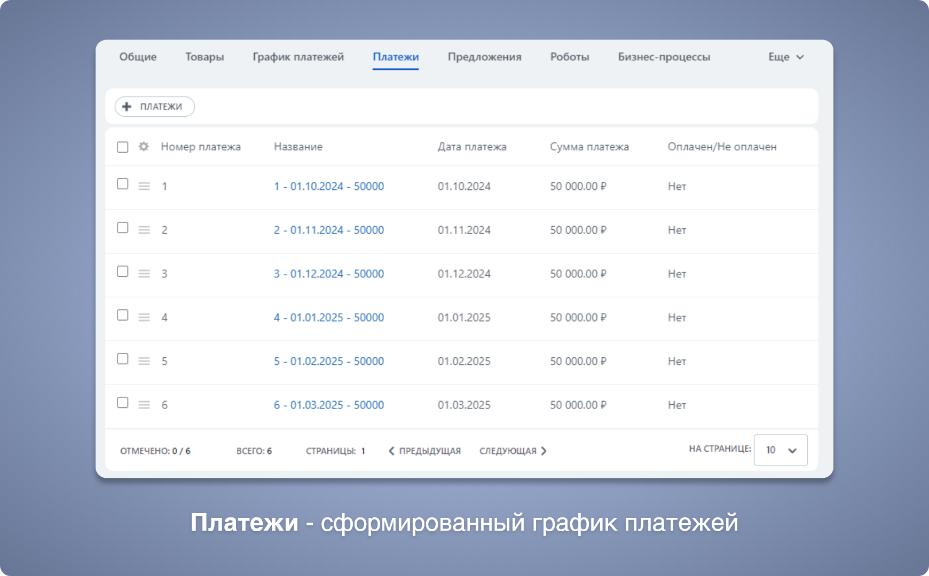The image size is (929, 576).
Task: Open row menu for payment 4
Action: click(144, 317)
